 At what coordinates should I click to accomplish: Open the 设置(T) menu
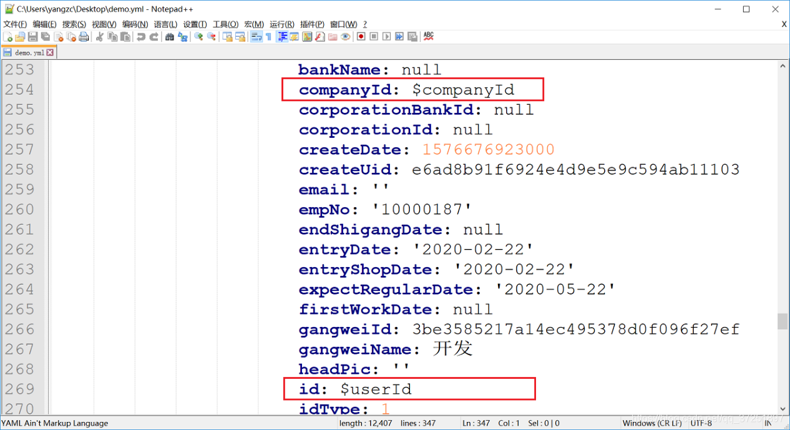point(195,24)
